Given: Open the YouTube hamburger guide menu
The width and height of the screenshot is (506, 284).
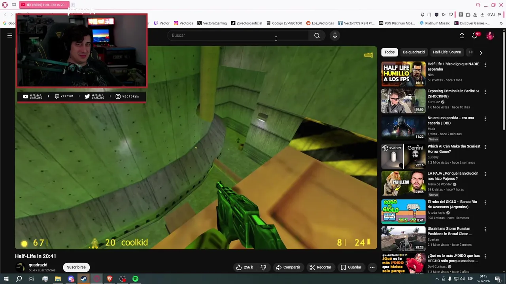Looking at the screenshot, I should (x=9, y=35).
